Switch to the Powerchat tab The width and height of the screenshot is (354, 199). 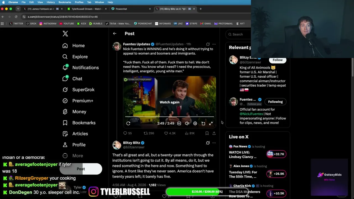point(131,9)
